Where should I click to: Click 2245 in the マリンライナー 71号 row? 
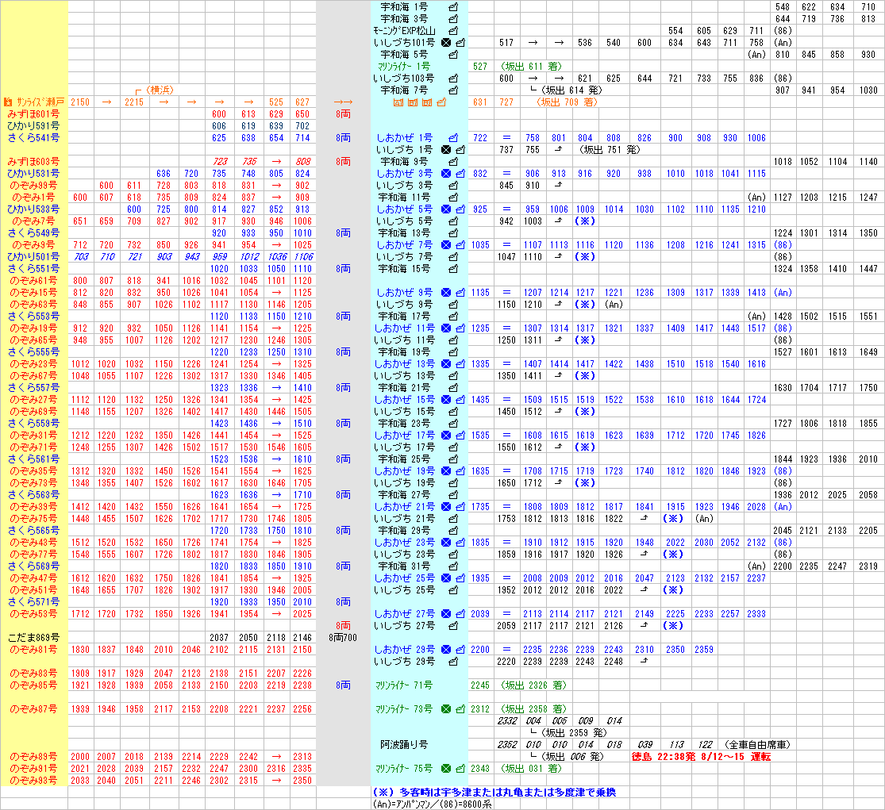click(480, 685)
